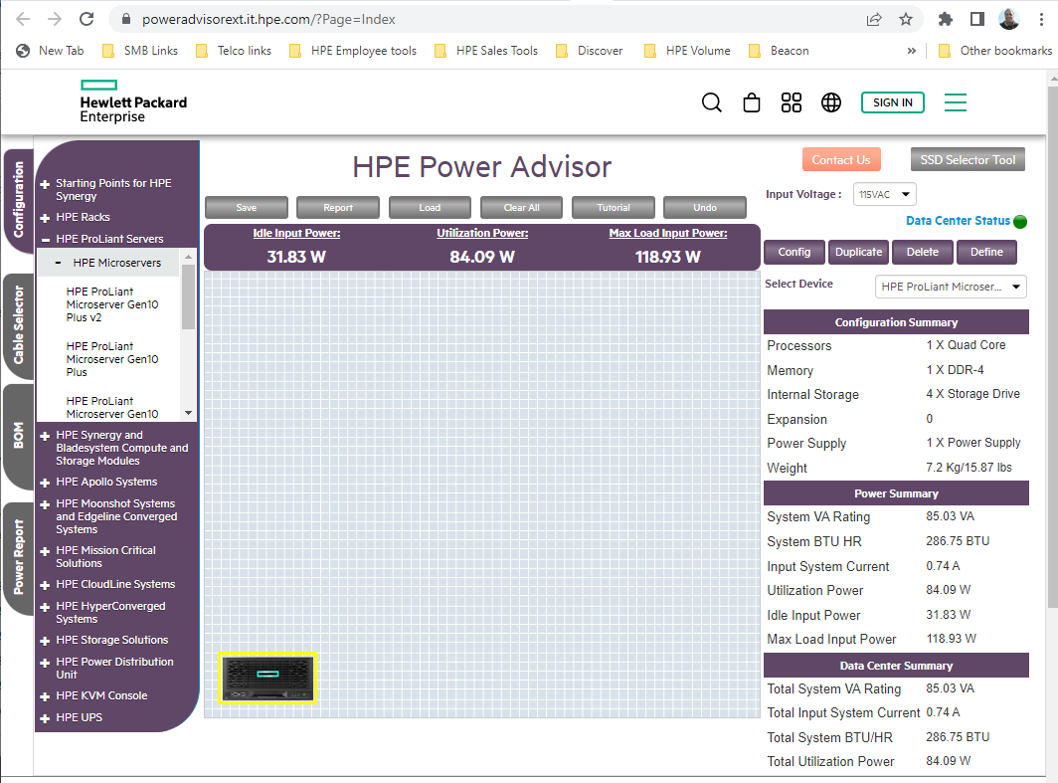Expand HPE Power Distribution Unit
Viewport: 1058px width, 783px height.
click(45, 663)
